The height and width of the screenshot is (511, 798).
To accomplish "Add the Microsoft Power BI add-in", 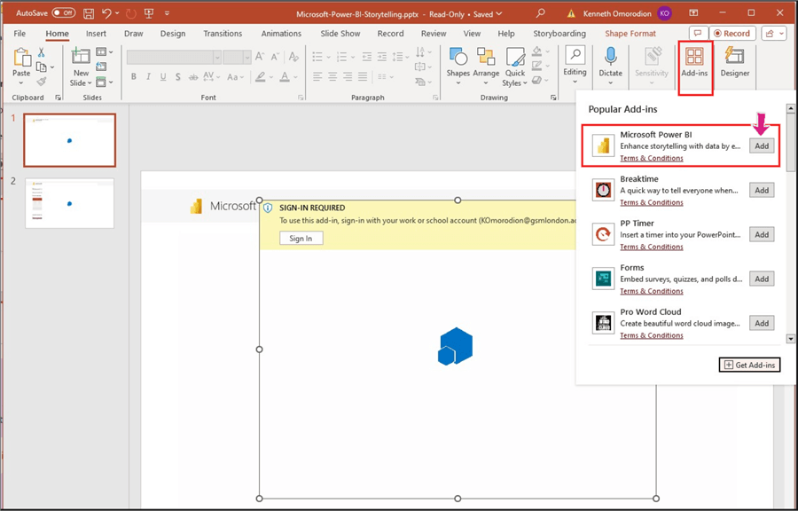I will [x=762, y=145].
